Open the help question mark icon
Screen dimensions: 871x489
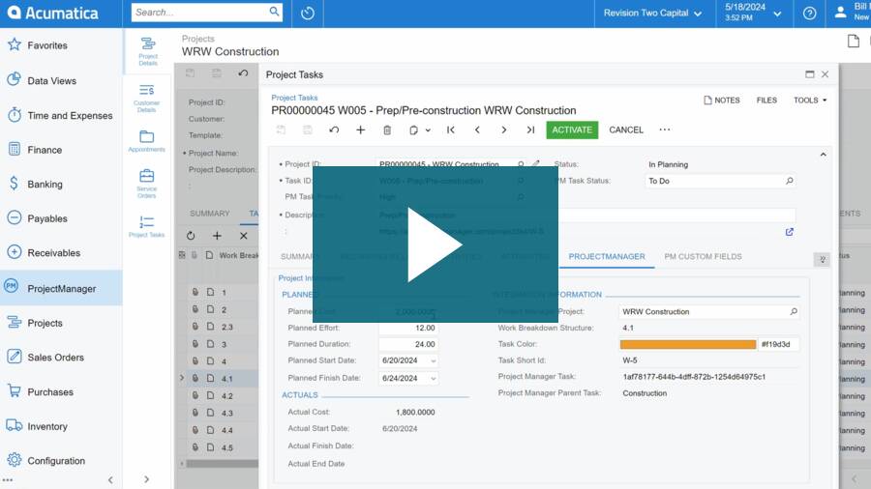pos(809,13)
